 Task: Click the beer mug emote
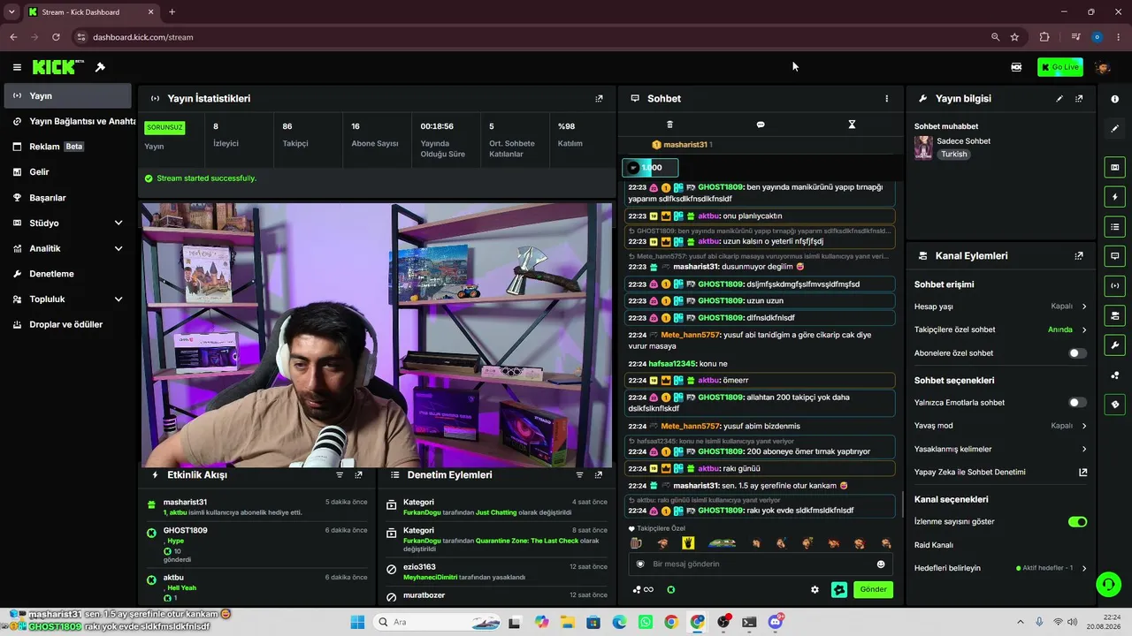(635, 543)
